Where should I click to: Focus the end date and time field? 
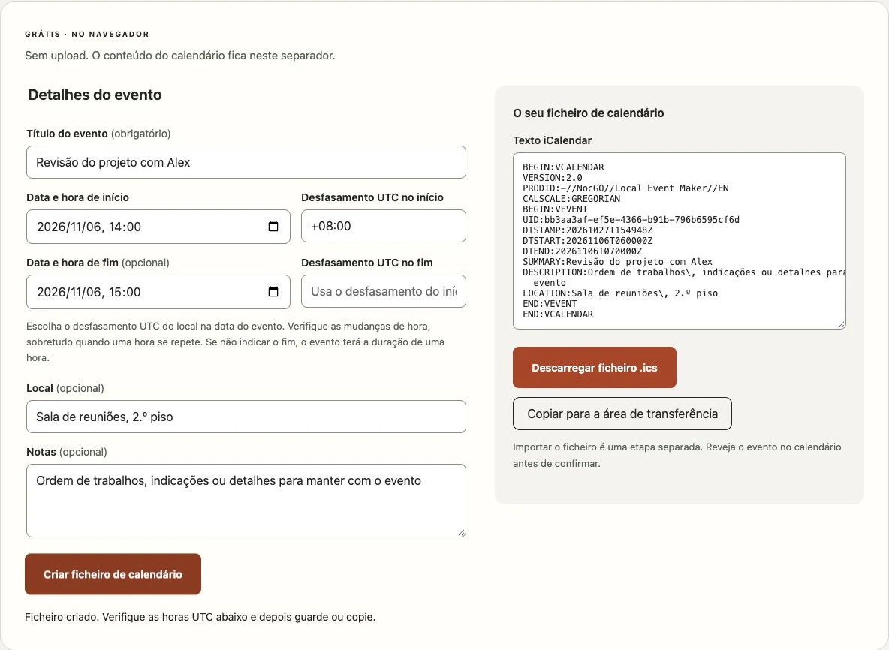click(x=158, y=292)
